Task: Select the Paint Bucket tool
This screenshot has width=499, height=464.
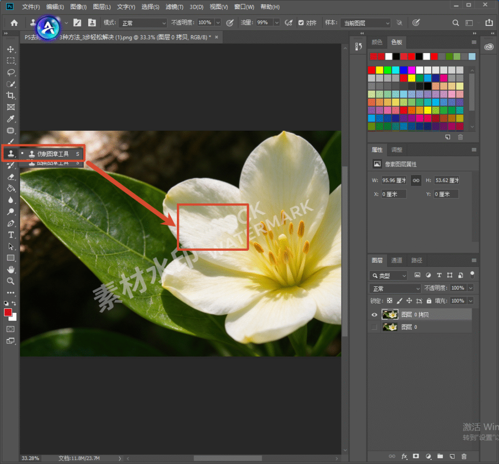Action: pos(11,188)
